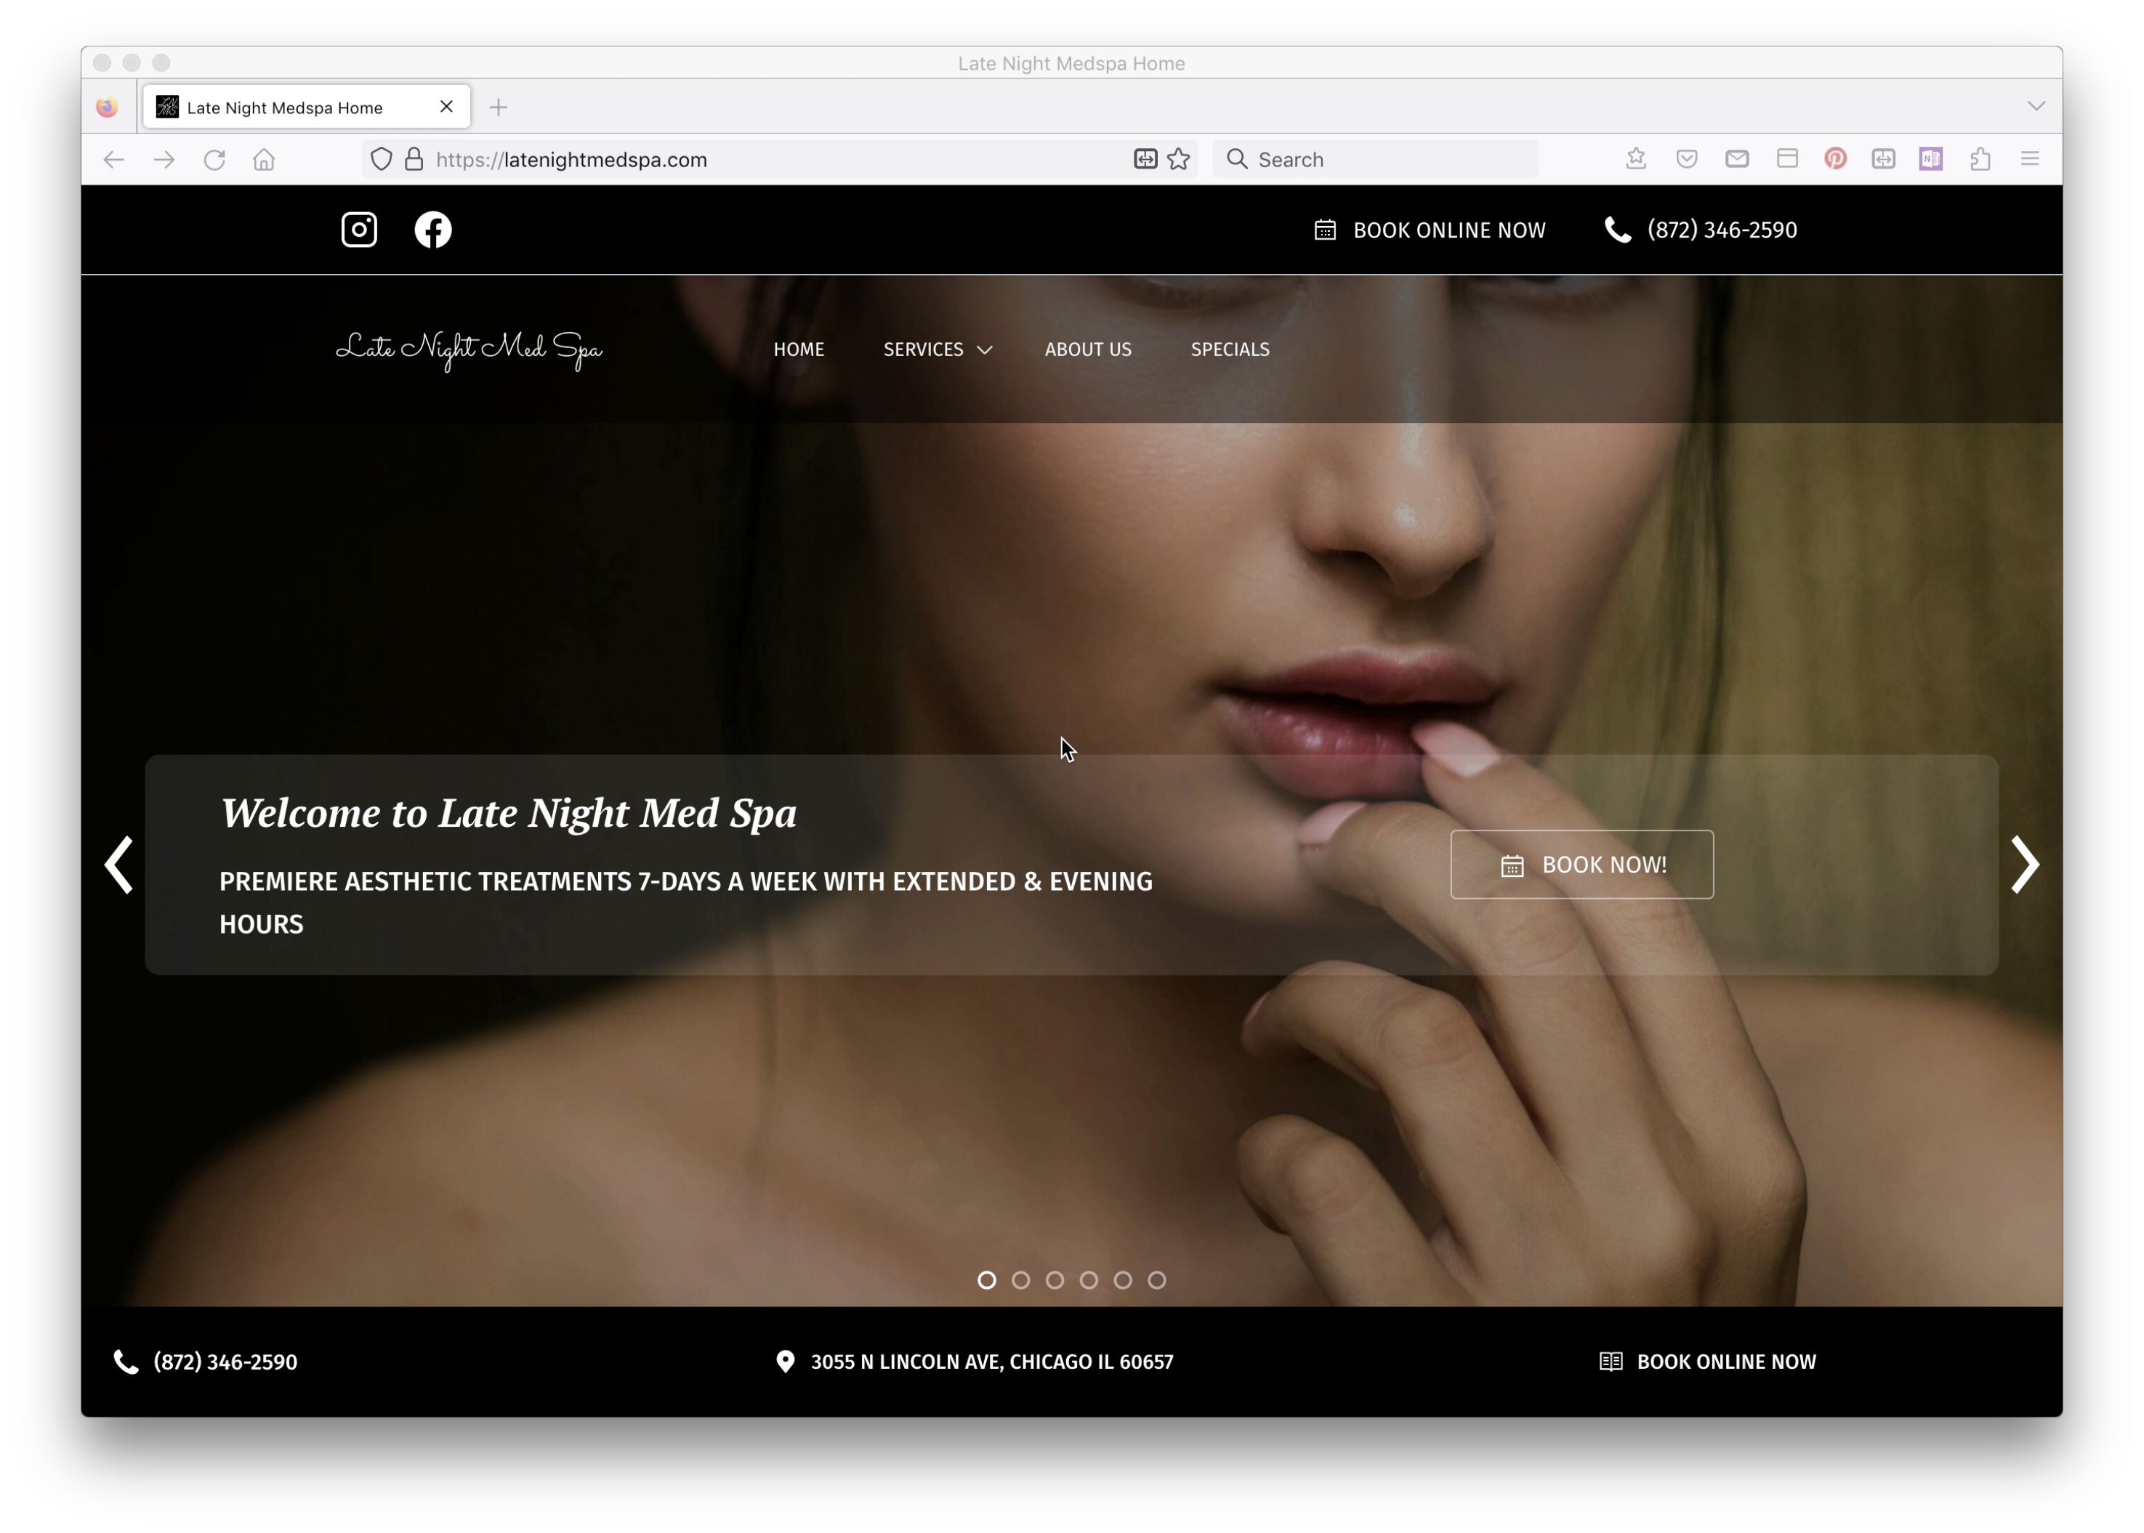Screen dimensions: 2144x1533
Task: Click the Pinterest extension icon
Action: (x=1835, y=158)
